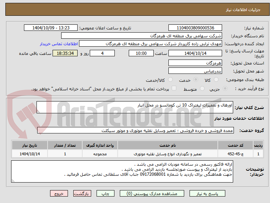Click the کد خدمت column header
The height and width of the screenshot is (203, 270).
click(235, 145)
